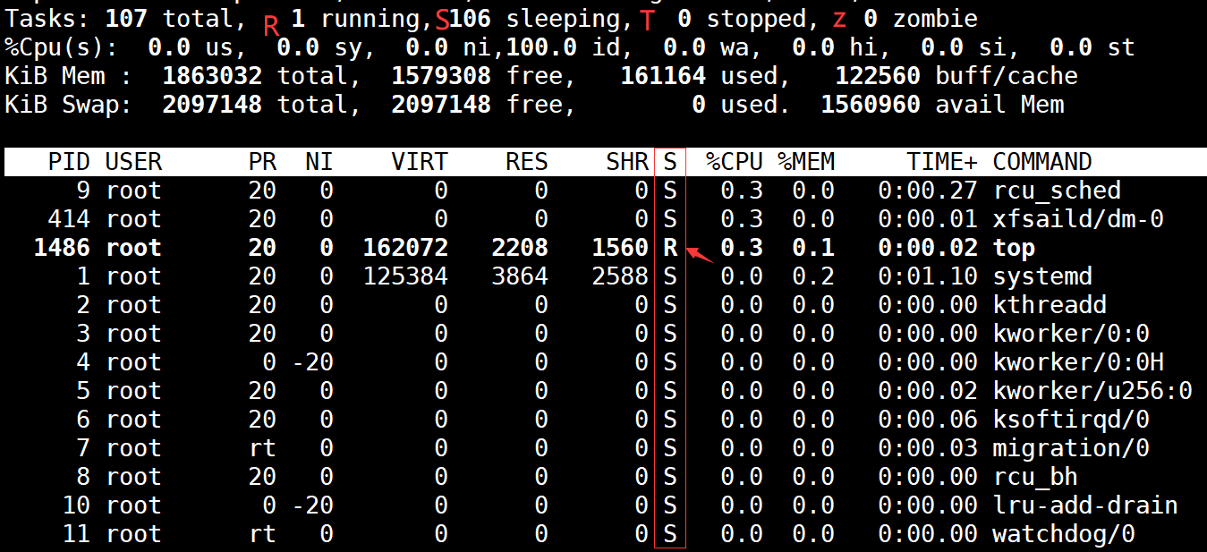Click the used memory value 161164
Viewport: 1207px width, 552px height.
pos(663,75)
